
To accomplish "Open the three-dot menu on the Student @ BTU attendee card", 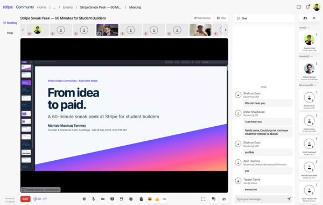I will point(317,162).
